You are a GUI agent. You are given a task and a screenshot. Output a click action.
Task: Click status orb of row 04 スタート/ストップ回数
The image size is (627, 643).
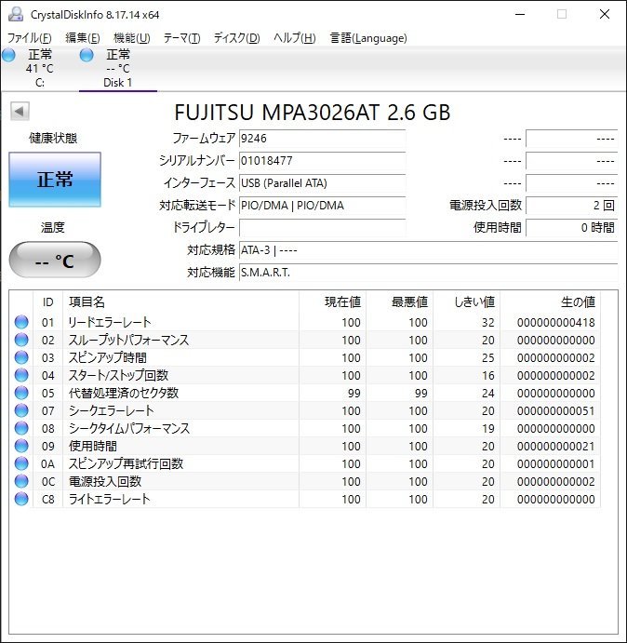pyautogui.click(x=21, y=375)
